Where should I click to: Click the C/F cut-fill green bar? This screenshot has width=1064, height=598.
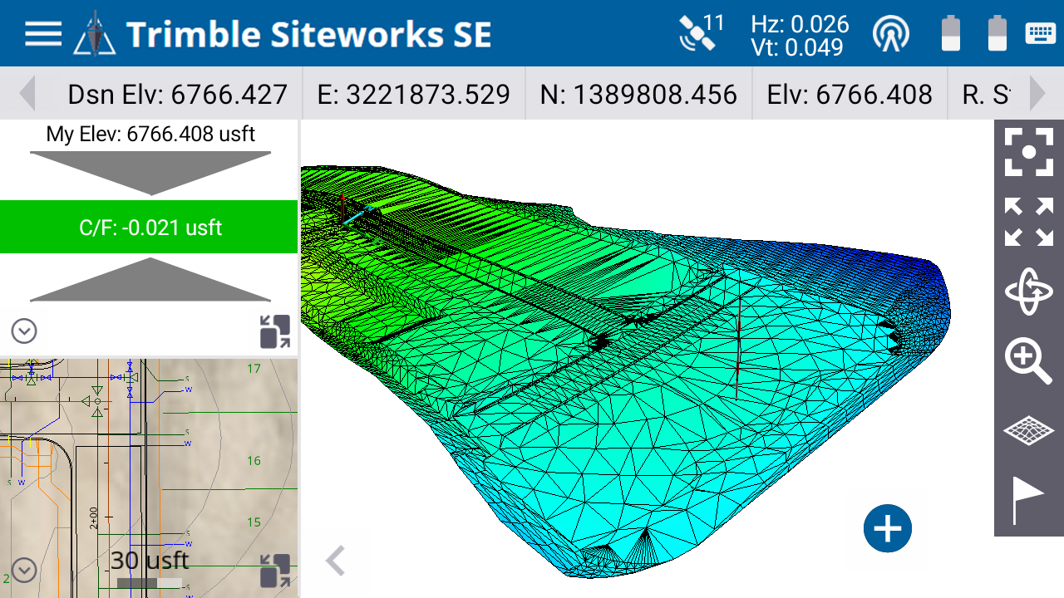149,226
